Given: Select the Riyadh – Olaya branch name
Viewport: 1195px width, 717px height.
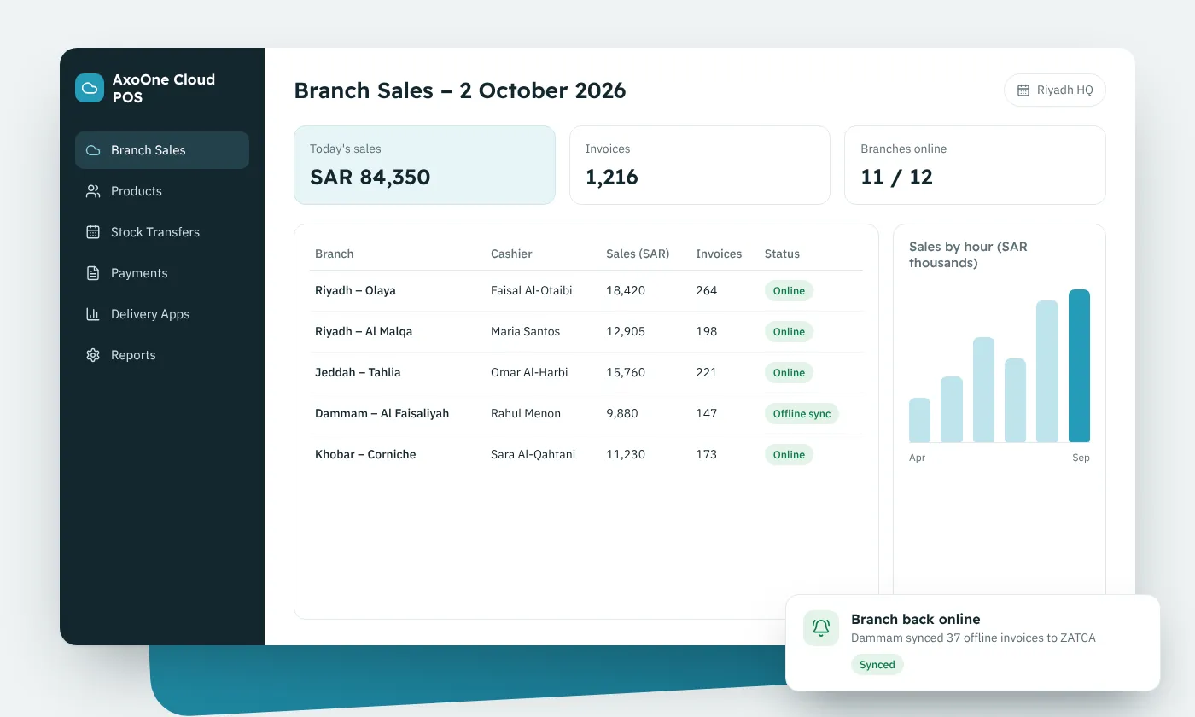Looking at the screenshot, I should [x=355, y=290].
